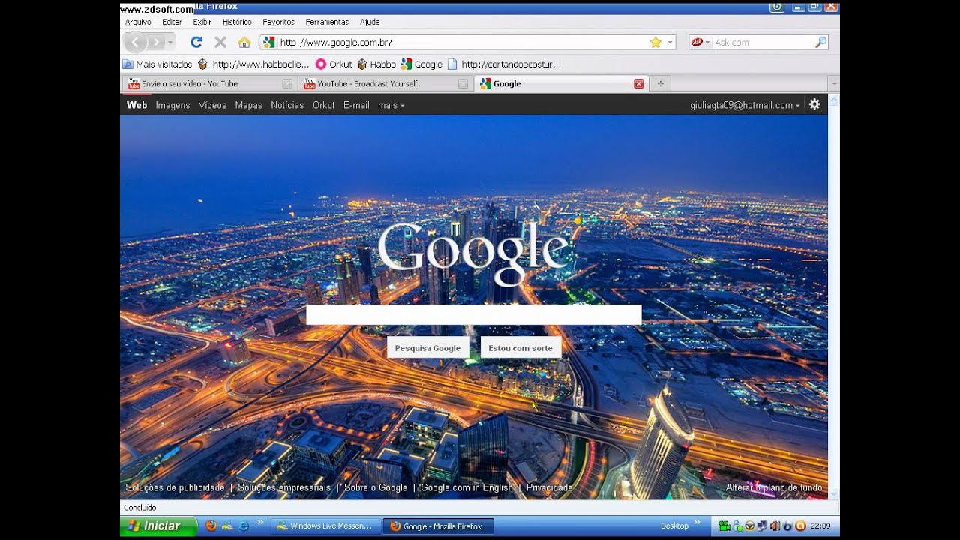Open Soluções de publicidade footer link
The image size is (960, 540).
click(x=175, y=487)
